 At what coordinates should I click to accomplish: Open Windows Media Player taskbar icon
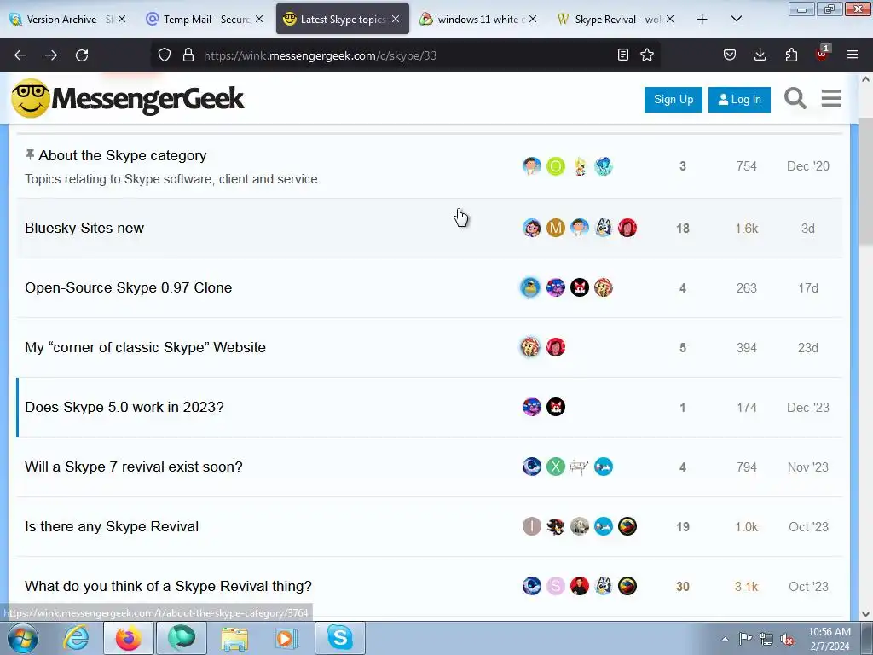287,638
